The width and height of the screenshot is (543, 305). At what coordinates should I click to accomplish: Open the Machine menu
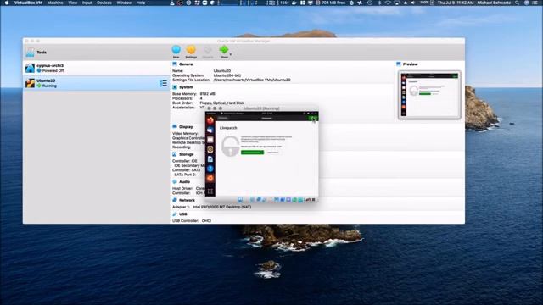(55, 3)
